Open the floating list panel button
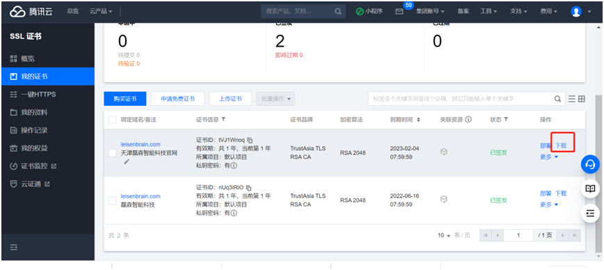Screen dimensions: 604x270 [590, 214]
